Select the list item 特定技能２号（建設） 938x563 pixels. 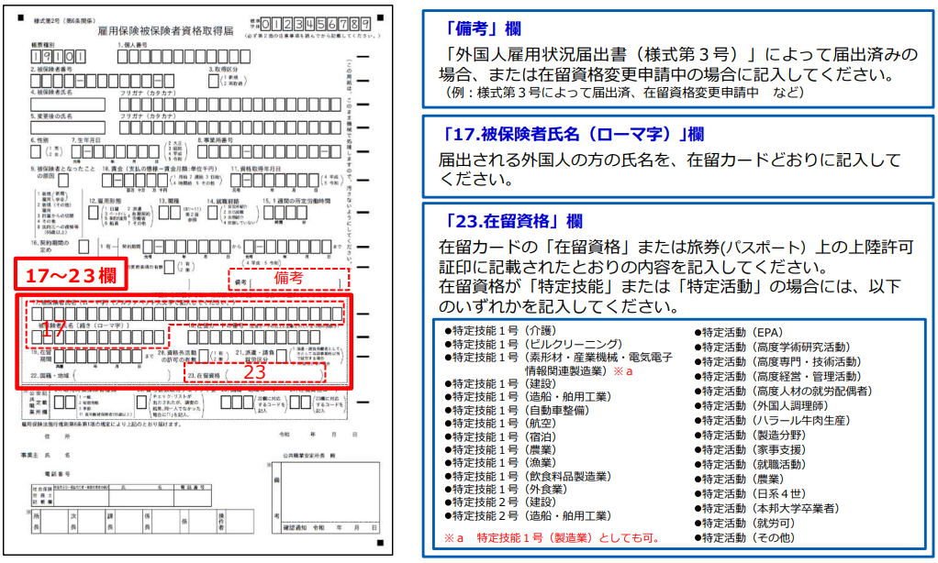(x=500, y=502)
